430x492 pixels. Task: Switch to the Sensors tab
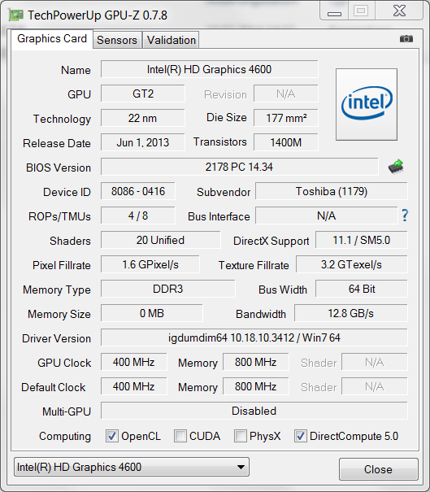pyautogui.click(x=117, y=40)
